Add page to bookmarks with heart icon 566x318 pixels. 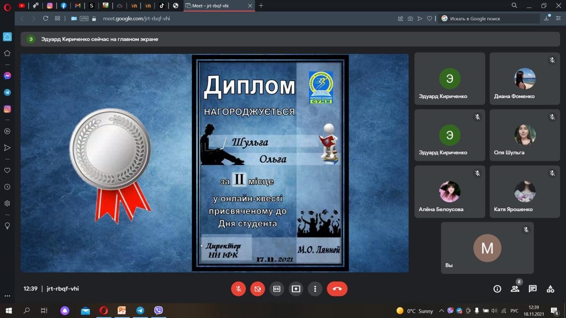coord(429,19)
